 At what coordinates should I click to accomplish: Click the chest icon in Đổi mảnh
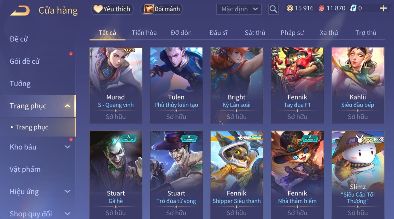coord(148,9)
